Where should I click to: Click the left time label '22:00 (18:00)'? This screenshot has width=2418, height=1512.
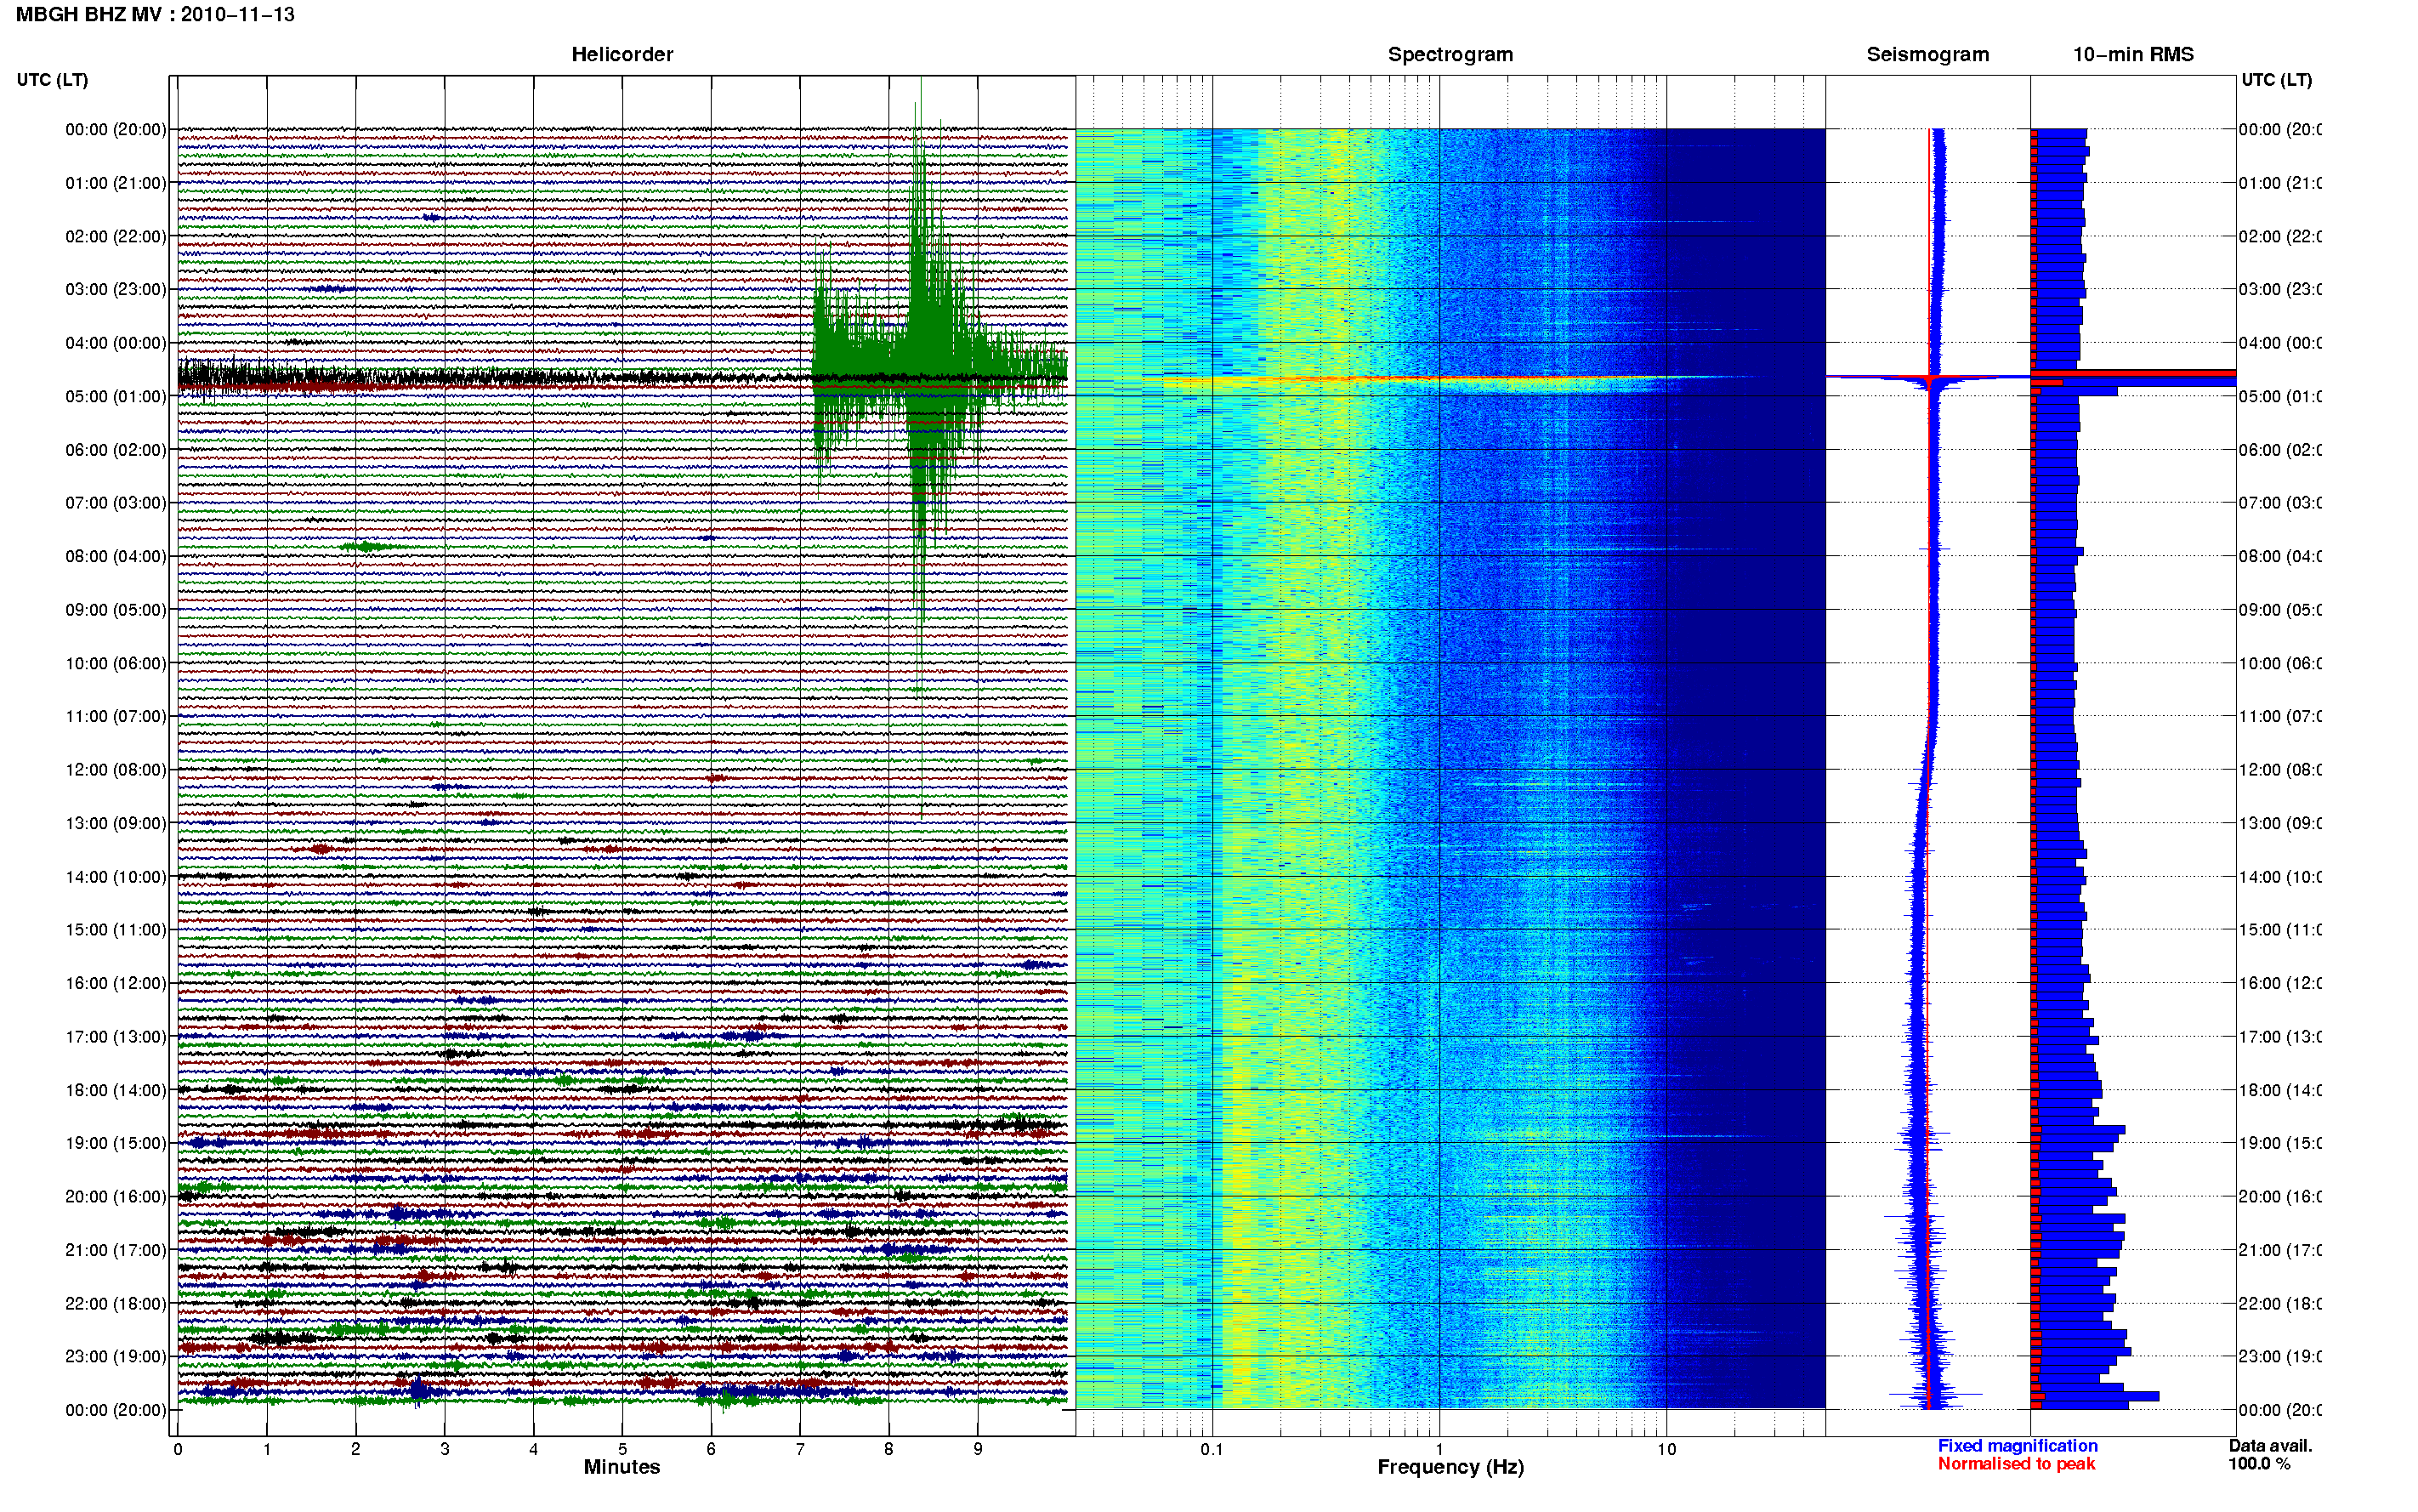[116, 1303]
